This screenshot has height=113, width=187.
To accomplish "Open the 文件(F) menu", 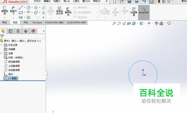I will click(x=37, y=1).
